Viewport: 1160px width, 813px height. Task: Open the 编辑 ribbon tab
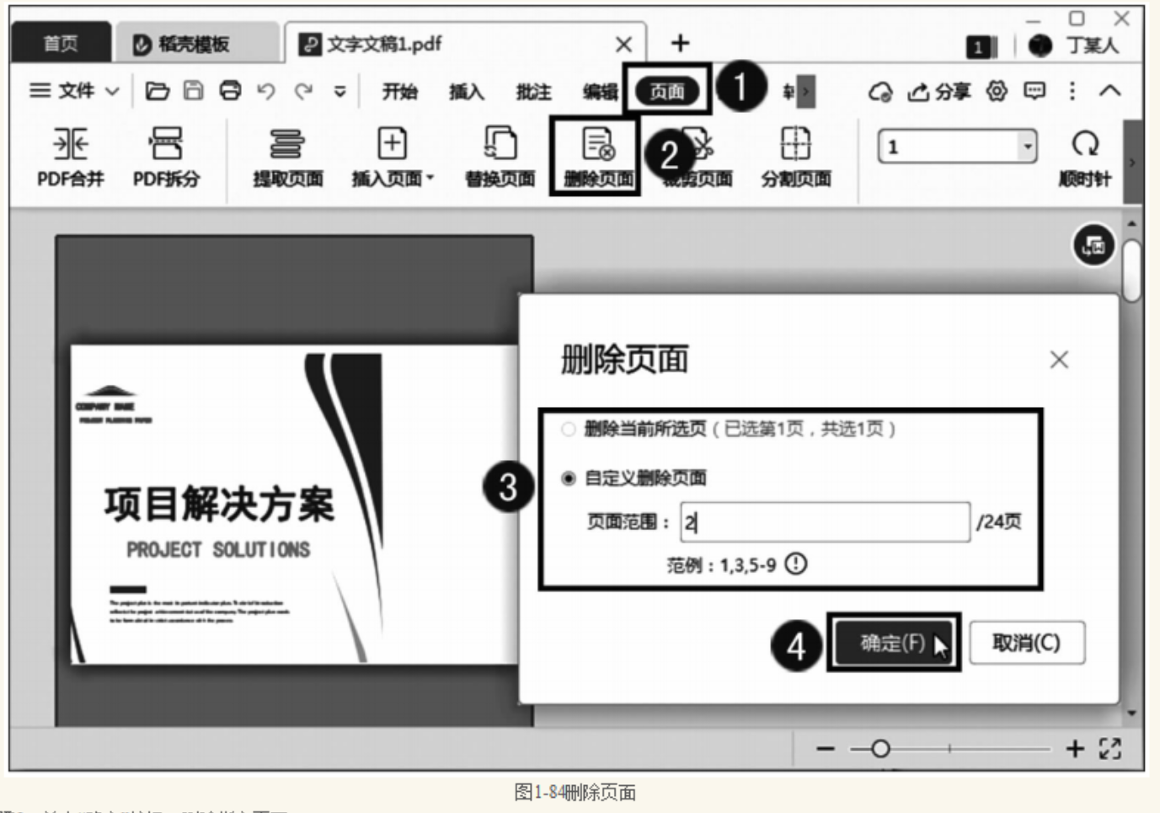click(x=600, y=91)
